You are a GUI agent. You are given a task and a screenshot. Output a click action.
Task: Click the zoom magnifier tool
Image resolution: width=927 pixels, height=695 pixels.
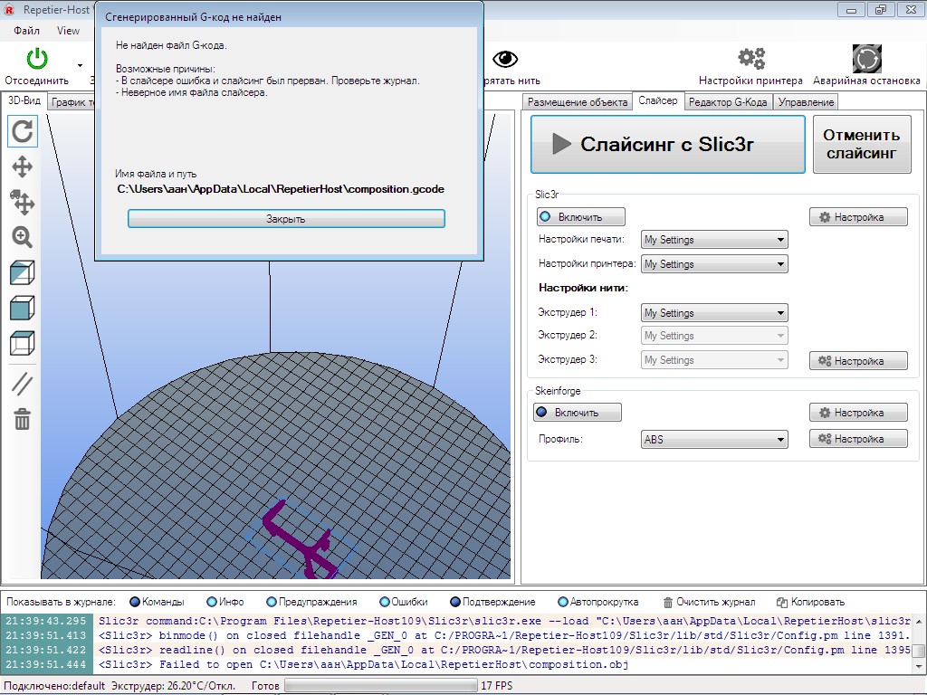coord(23,237)
